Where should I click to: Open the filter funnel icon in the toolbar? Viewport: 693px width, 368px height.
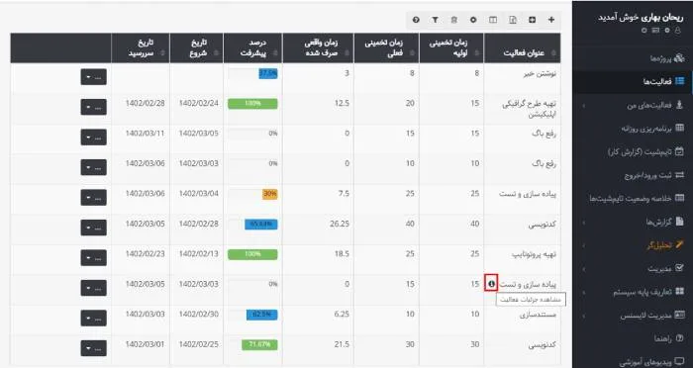[x=436, y=20]
